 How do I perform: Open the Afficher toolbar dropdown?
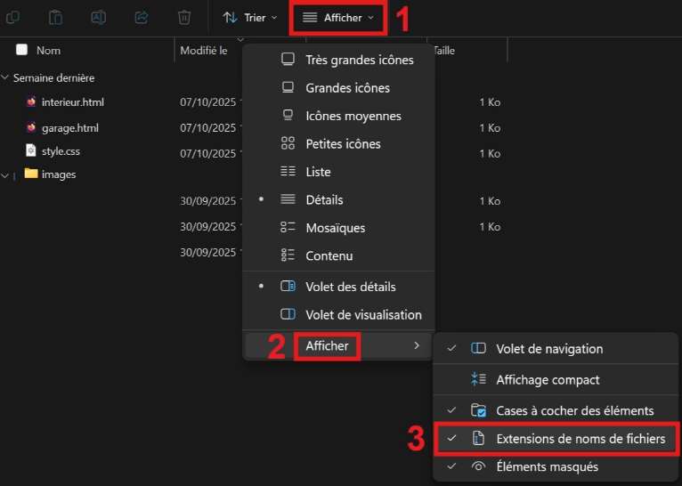(x=338, y=17)
